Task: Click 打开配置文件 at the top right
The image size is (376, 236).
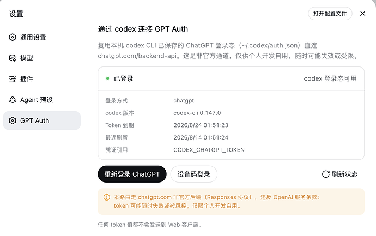Action: point(330,14)
